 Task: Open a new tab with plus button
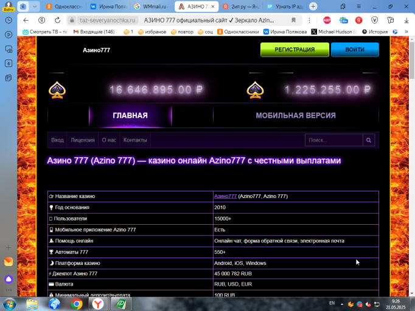coord(313,6)
